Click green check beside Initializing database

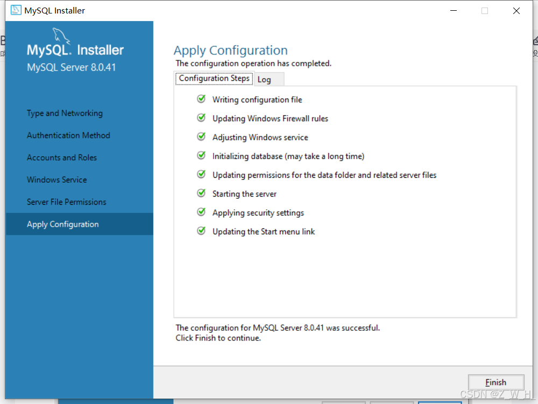click(x=201, y=156)
